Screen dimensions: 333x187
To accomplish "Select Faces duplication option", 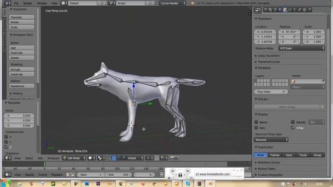I will pyautogui.click(x=303, y=155).
